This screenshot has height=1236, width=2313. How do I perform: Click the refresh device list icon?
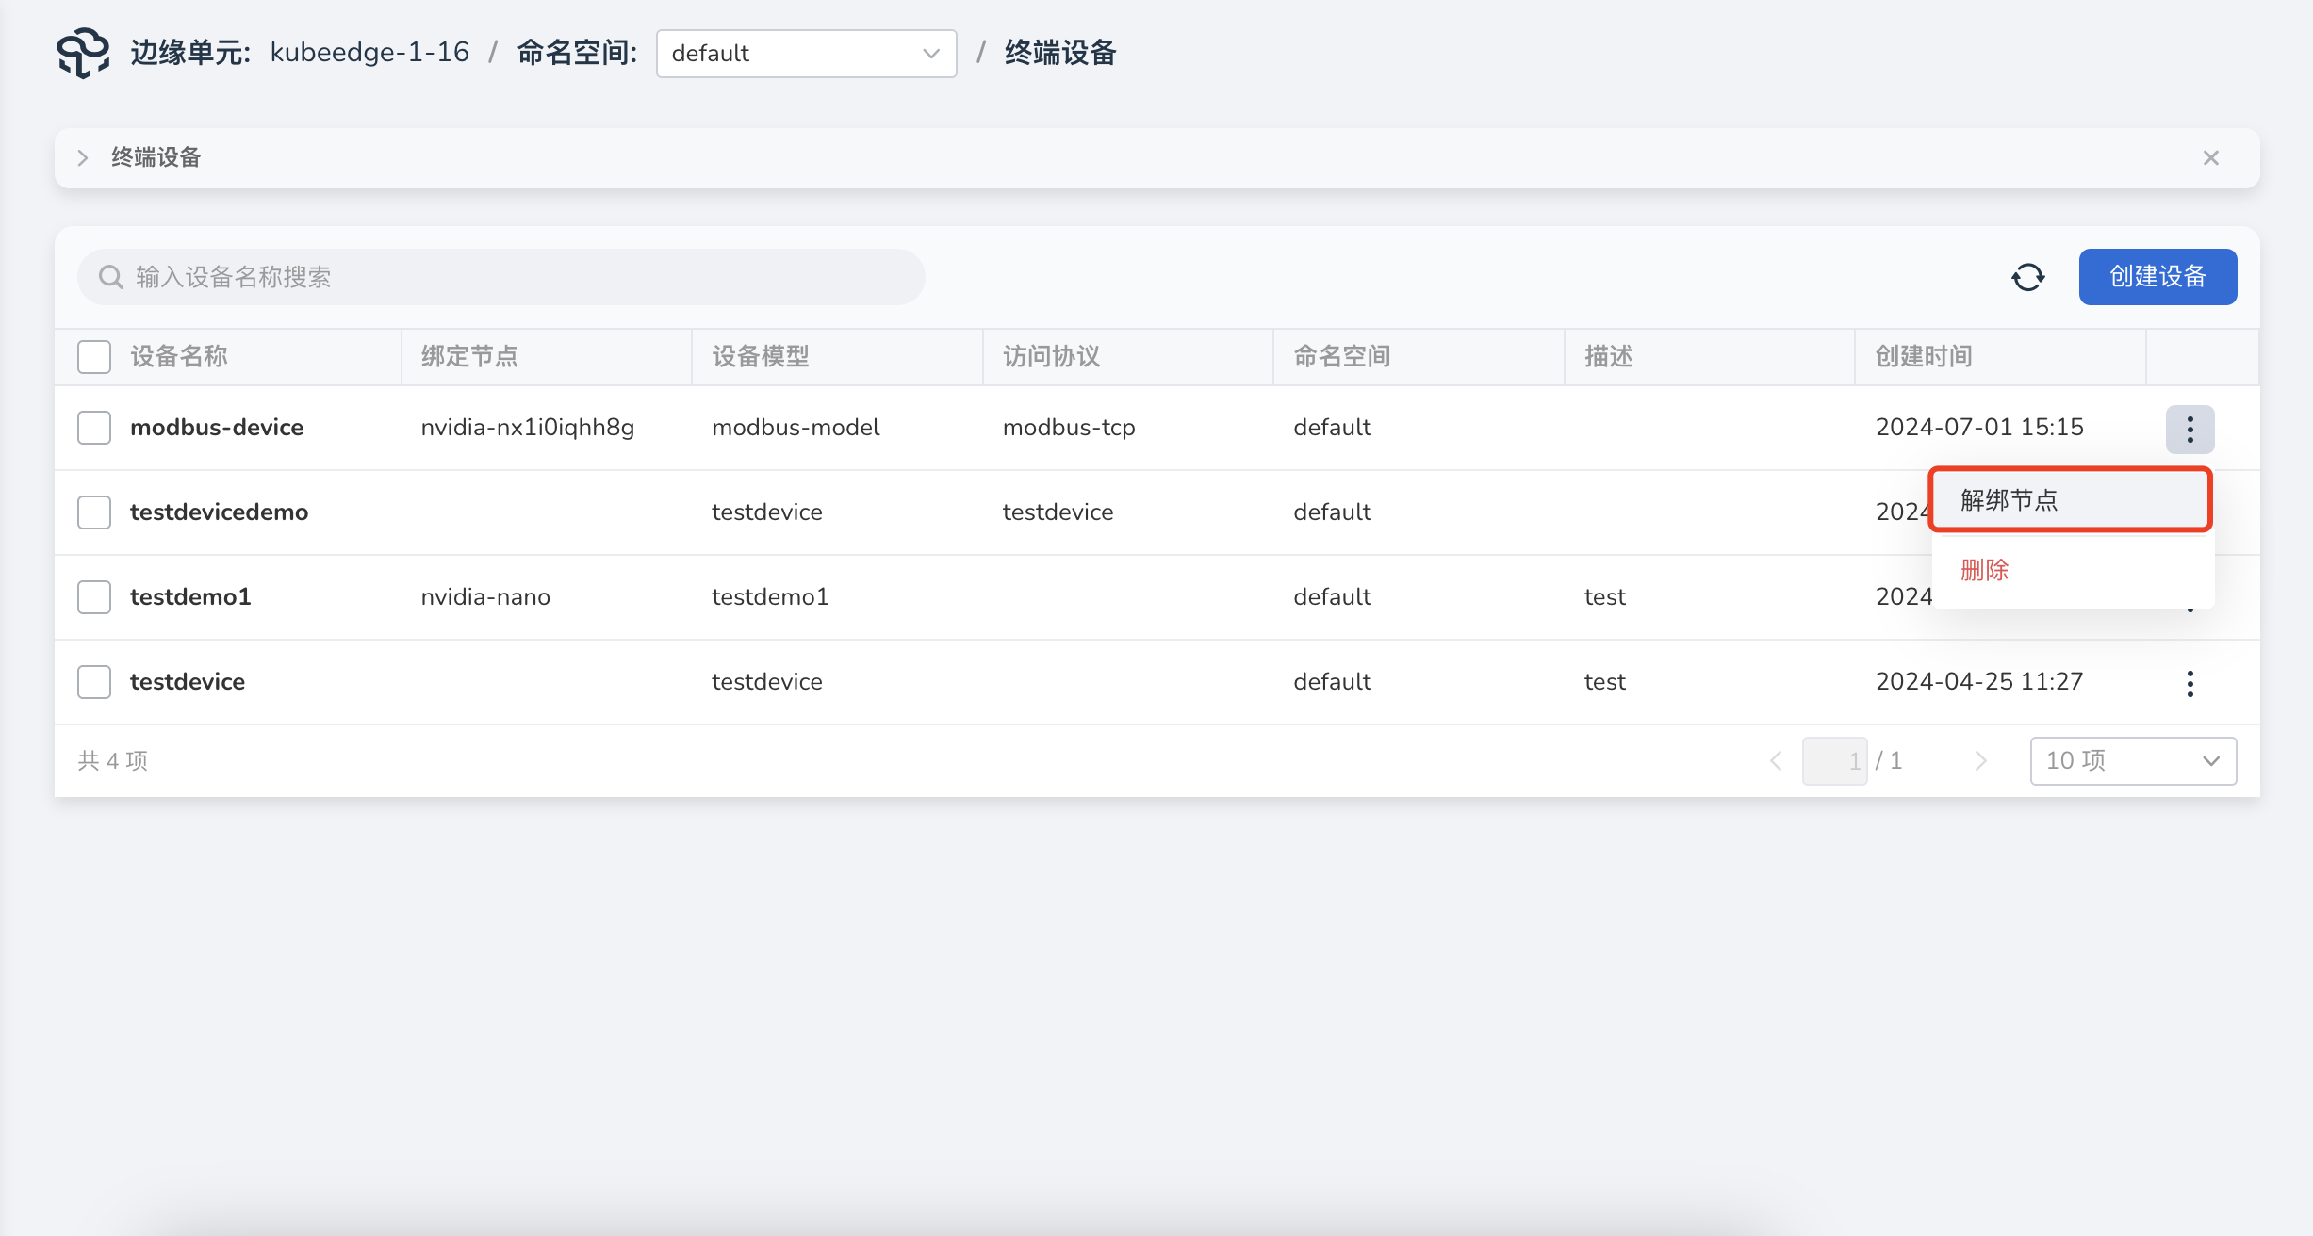(2027, 277)
